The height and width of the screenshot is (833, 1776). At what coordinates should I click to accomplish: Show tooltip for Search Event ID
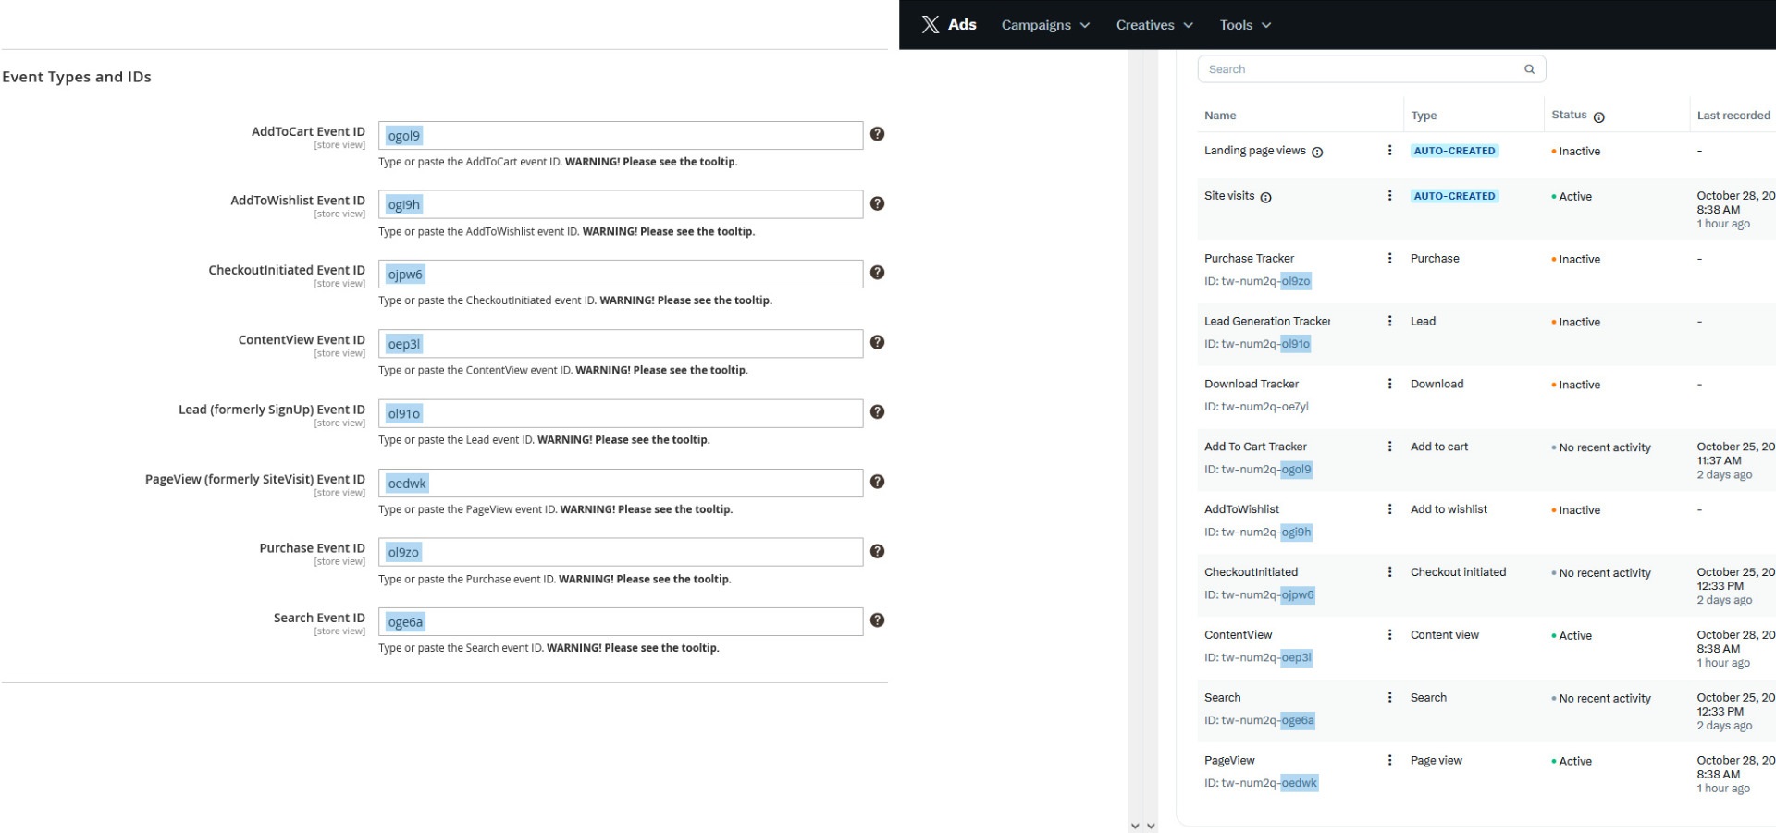[x=878, y=620]
